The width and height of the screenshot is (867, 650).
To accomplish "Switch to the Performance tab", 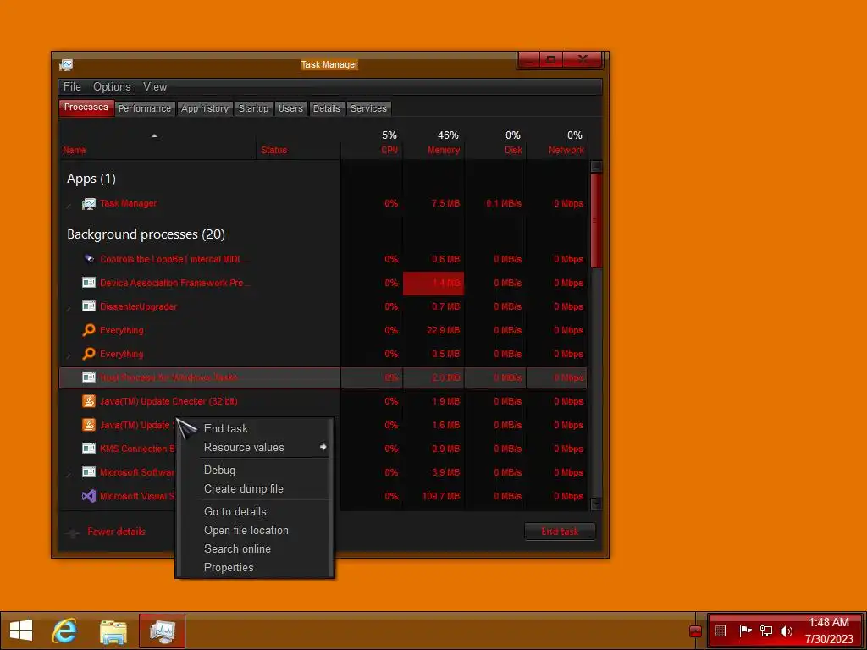I will [x=145, y=108].
